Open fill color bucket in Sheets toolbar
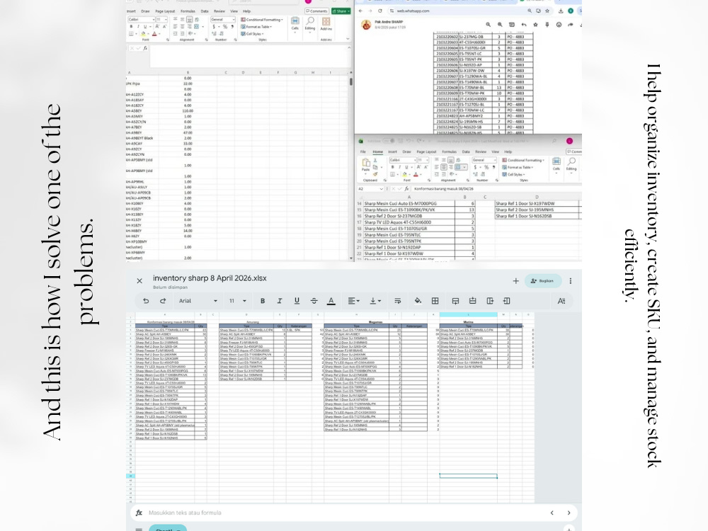This screenshot has height=531, width=708. [x=418, y=301]
